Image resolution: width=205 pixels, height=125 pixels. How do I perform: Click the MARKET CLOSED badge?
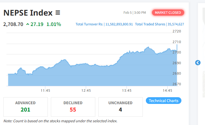[168, 13]
